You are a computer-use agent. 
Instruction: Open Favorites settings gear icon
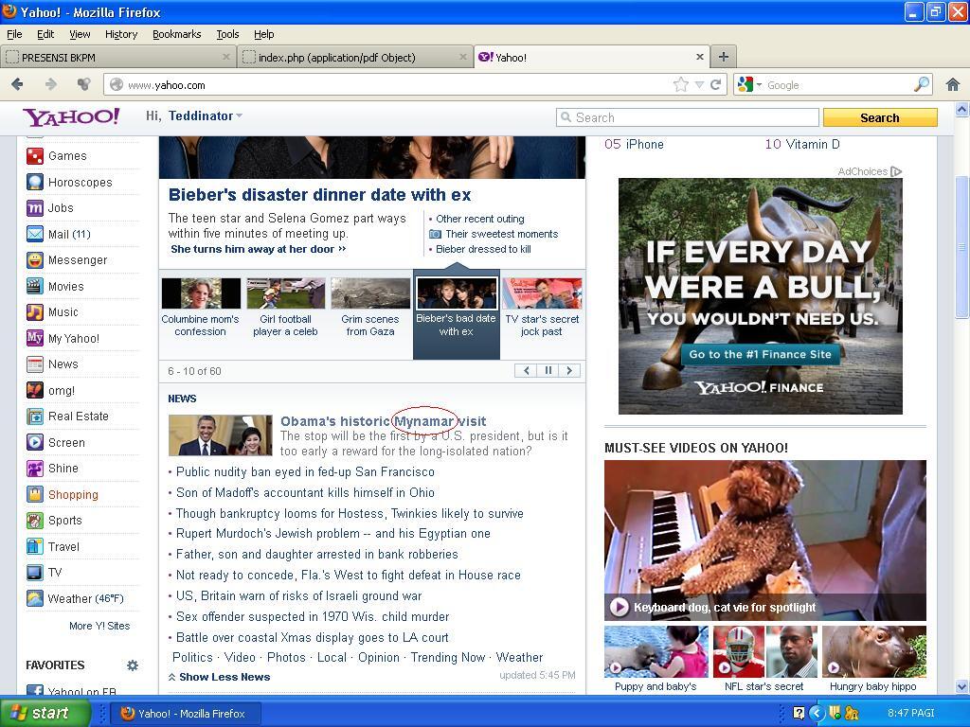(133, 665)
